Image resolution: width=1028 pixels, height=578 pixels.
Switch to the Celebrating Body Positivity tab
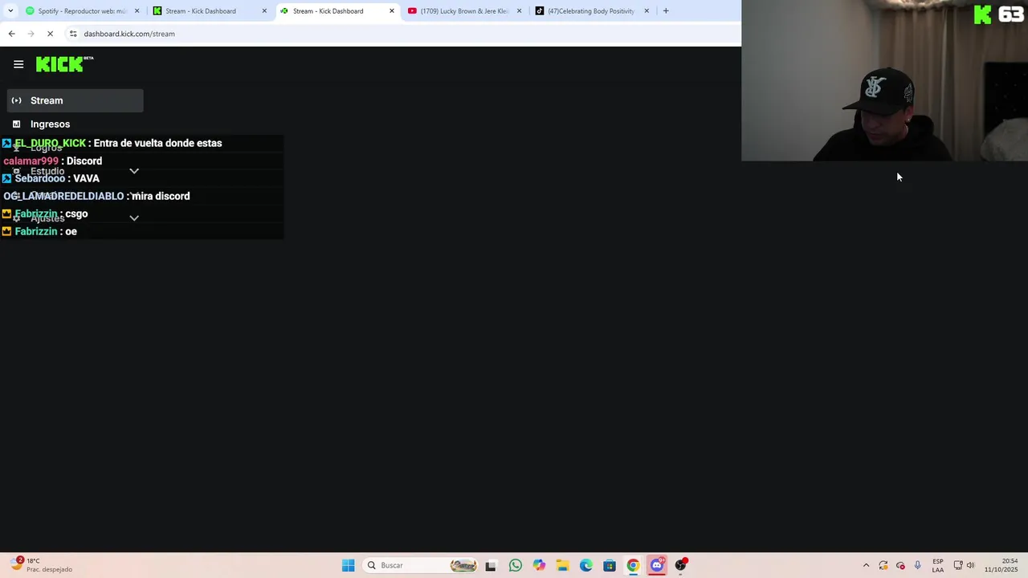coord(591,11)
